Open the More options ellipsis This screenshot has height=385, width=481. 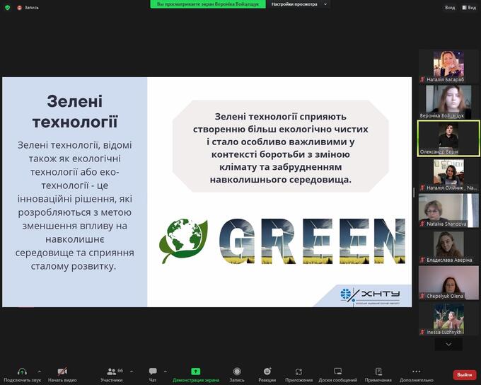(x=416, y=372)
